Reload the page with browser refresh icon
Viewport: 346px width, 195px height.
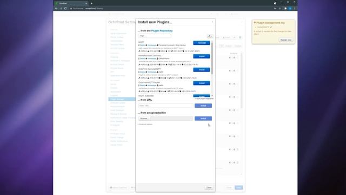[65, 9]
